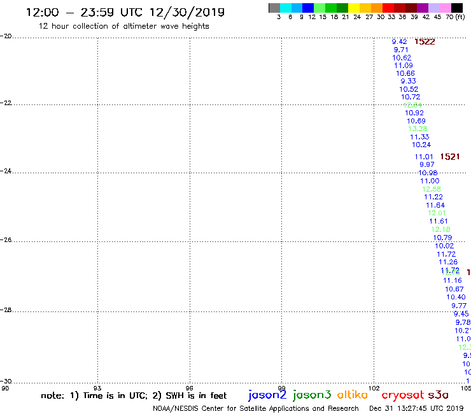Select the orange legend swatch
This screenshot has width=471, height=414.
click(x=377, y=8)
